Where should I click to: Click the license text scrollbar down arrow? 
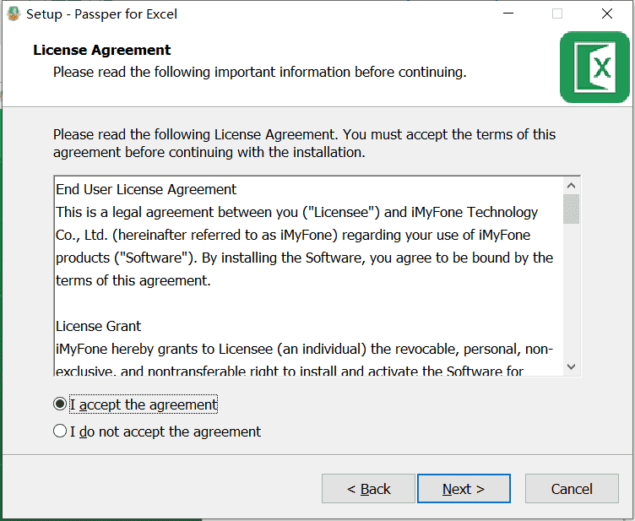(x=572, y=366)
